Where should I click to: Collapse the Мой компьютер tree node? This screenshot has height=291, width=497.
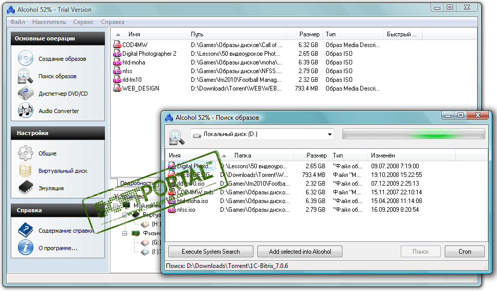coord(116,206)
